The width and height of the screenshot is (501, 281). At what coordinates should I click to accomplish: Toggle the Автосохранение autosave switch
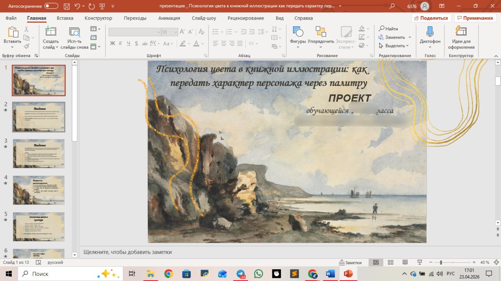(52, 6)
